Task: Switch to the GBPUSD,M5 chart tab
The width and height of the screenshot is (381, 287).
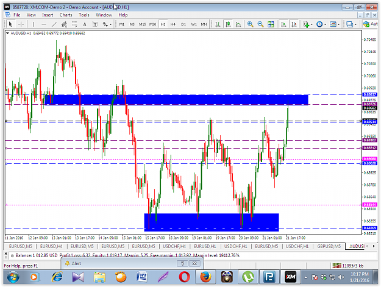Action: point(329,246)
